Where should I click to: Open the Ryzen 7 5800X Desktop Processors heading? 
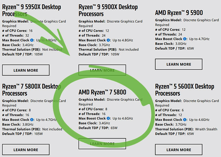click(x=32, y=90)
